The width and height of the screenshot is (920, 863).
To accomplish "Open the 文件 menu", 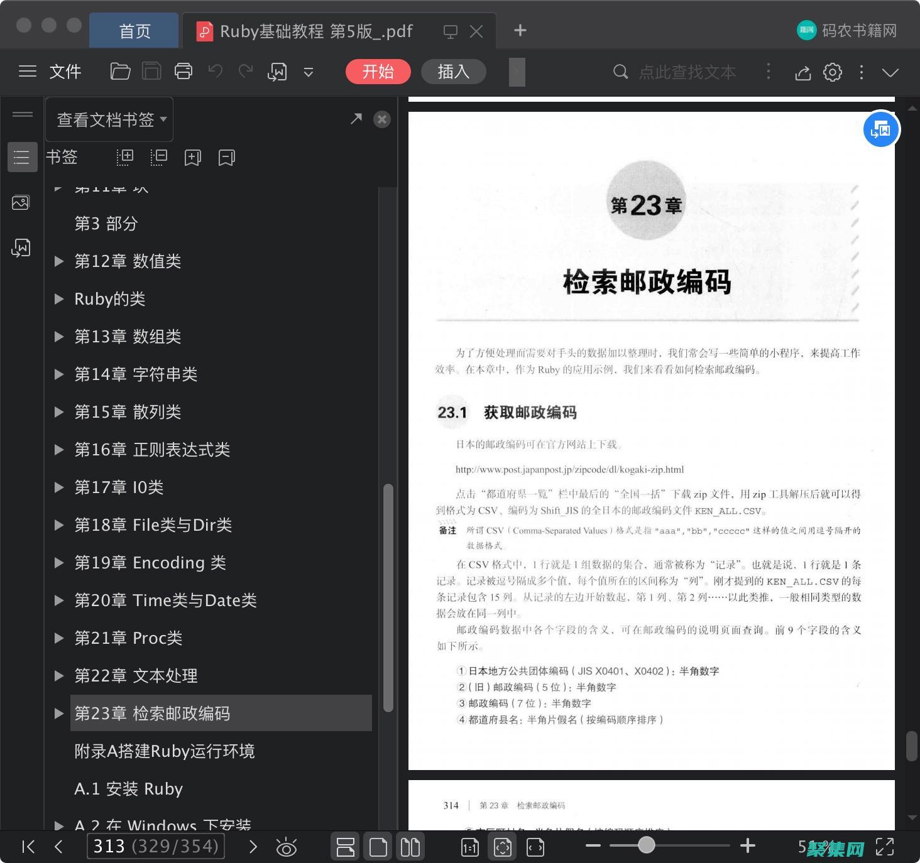I will pos(65,71).
